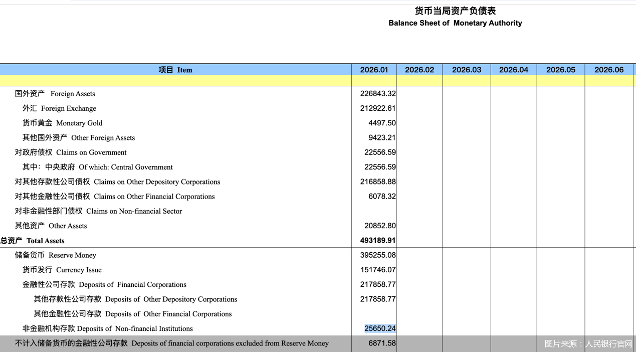The width and height of the screenshot is (636, 352).
Task: Click the Claims on Government row label
Action: pyautogui.click(x=71, y=152)
